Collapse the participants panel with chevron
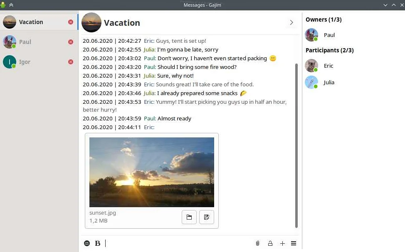This screenshot has width=405, height=252. click(291, 22)
